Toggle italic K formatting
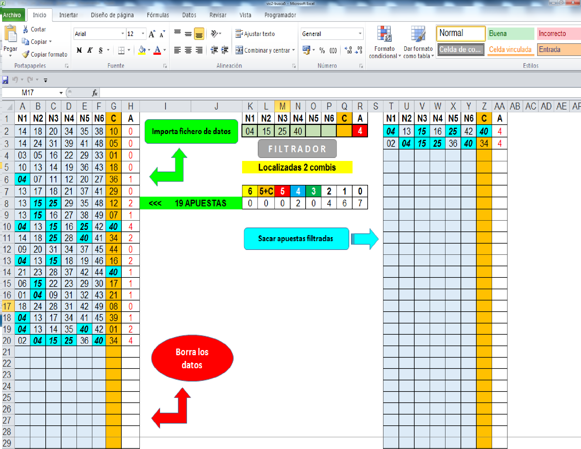Viewport: 581px width, 449px height. (x=90, y=50)
